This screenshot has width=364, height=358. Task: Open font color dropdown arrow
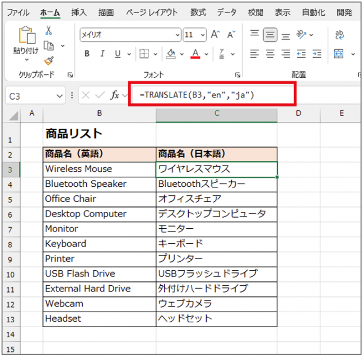(207, 54)
